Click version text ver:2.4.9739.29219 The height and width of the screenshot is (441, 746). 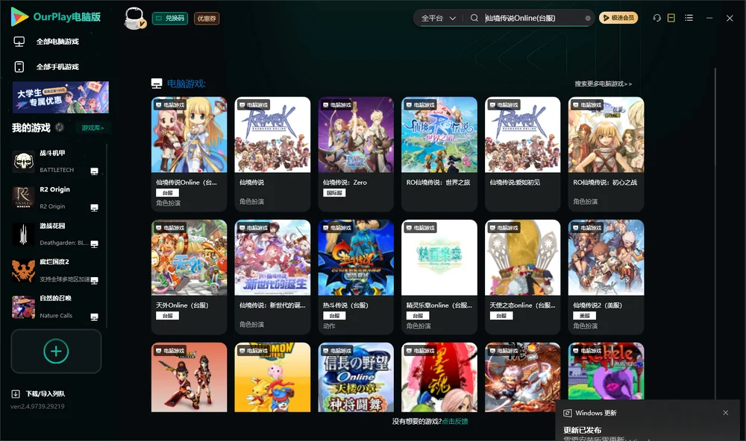pos(37,406)
